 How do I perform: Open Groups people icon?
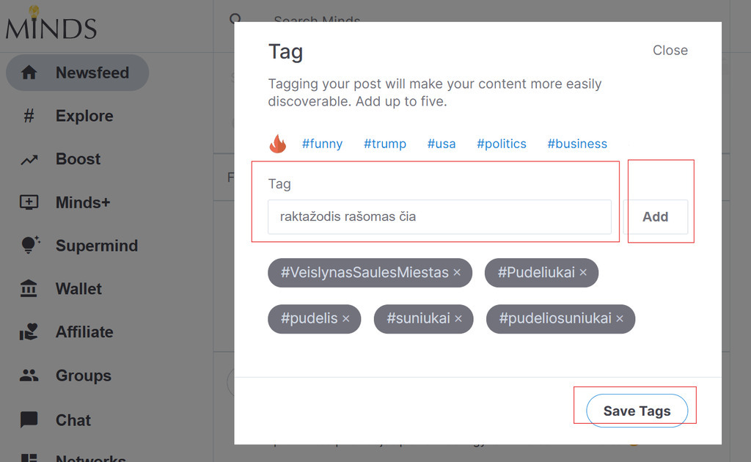pos(29,375)
